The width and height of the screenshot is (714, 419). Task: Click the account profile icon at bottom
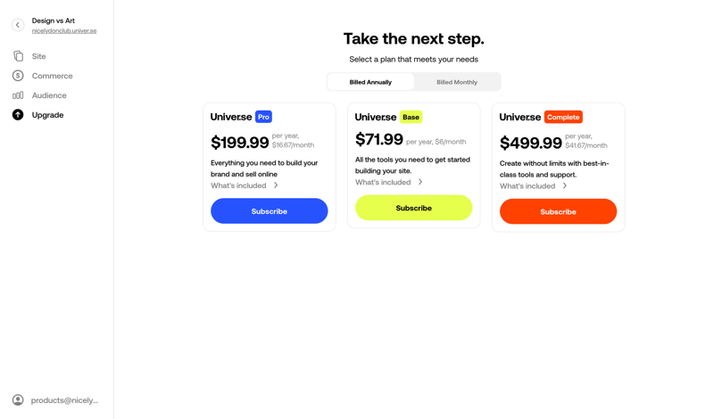18,400
